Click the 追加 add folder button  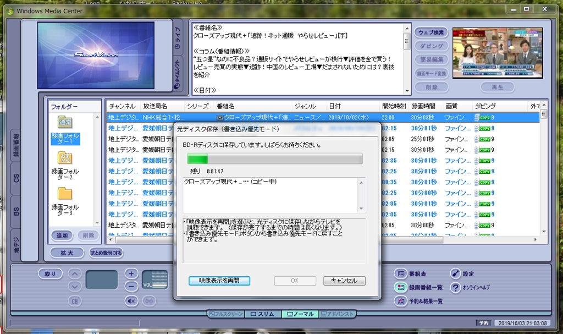coord(62,236)
